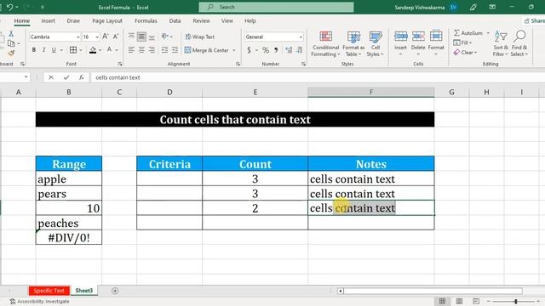Open the font size dropdown
Viewport: 545px width, 306px height.
[97, 37]
